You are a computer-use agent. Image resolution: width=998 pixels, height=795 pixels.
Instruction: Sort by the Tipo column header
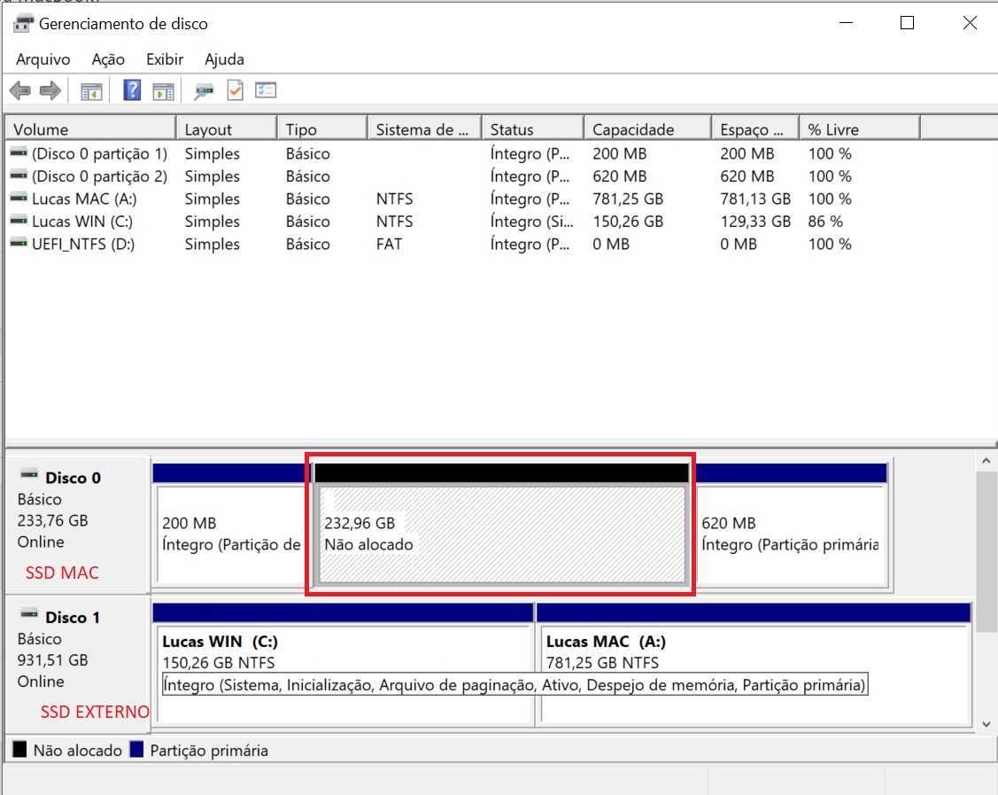pos(322,129)
